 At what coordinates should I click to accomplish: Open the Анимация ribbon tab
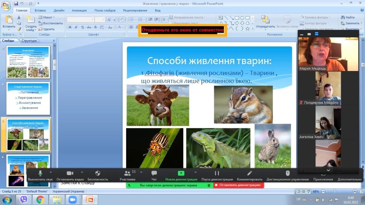[x=79, y=10]
